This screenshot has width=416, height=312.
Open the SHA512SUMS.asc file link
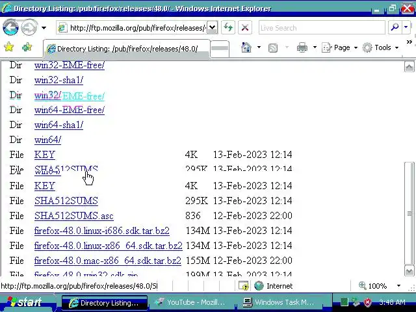point(74,216)
